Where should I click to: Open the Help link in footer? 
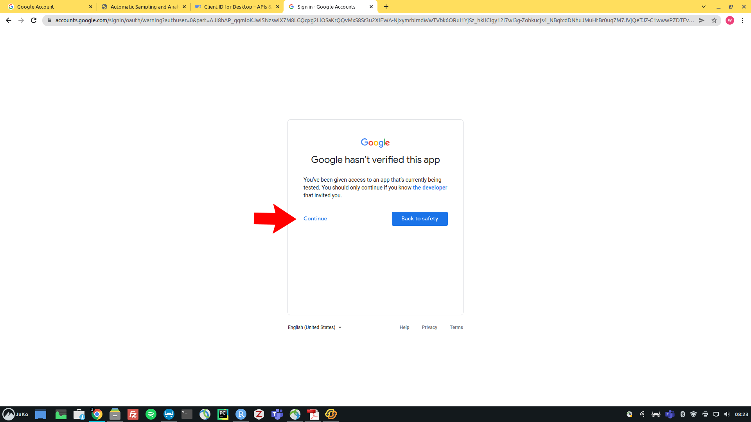(404, 327)
